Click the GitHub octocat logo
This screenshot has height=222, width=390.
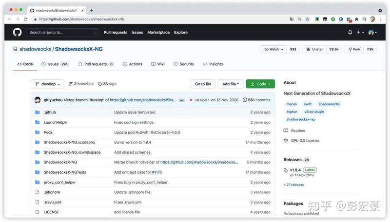(x=17, y=32)
